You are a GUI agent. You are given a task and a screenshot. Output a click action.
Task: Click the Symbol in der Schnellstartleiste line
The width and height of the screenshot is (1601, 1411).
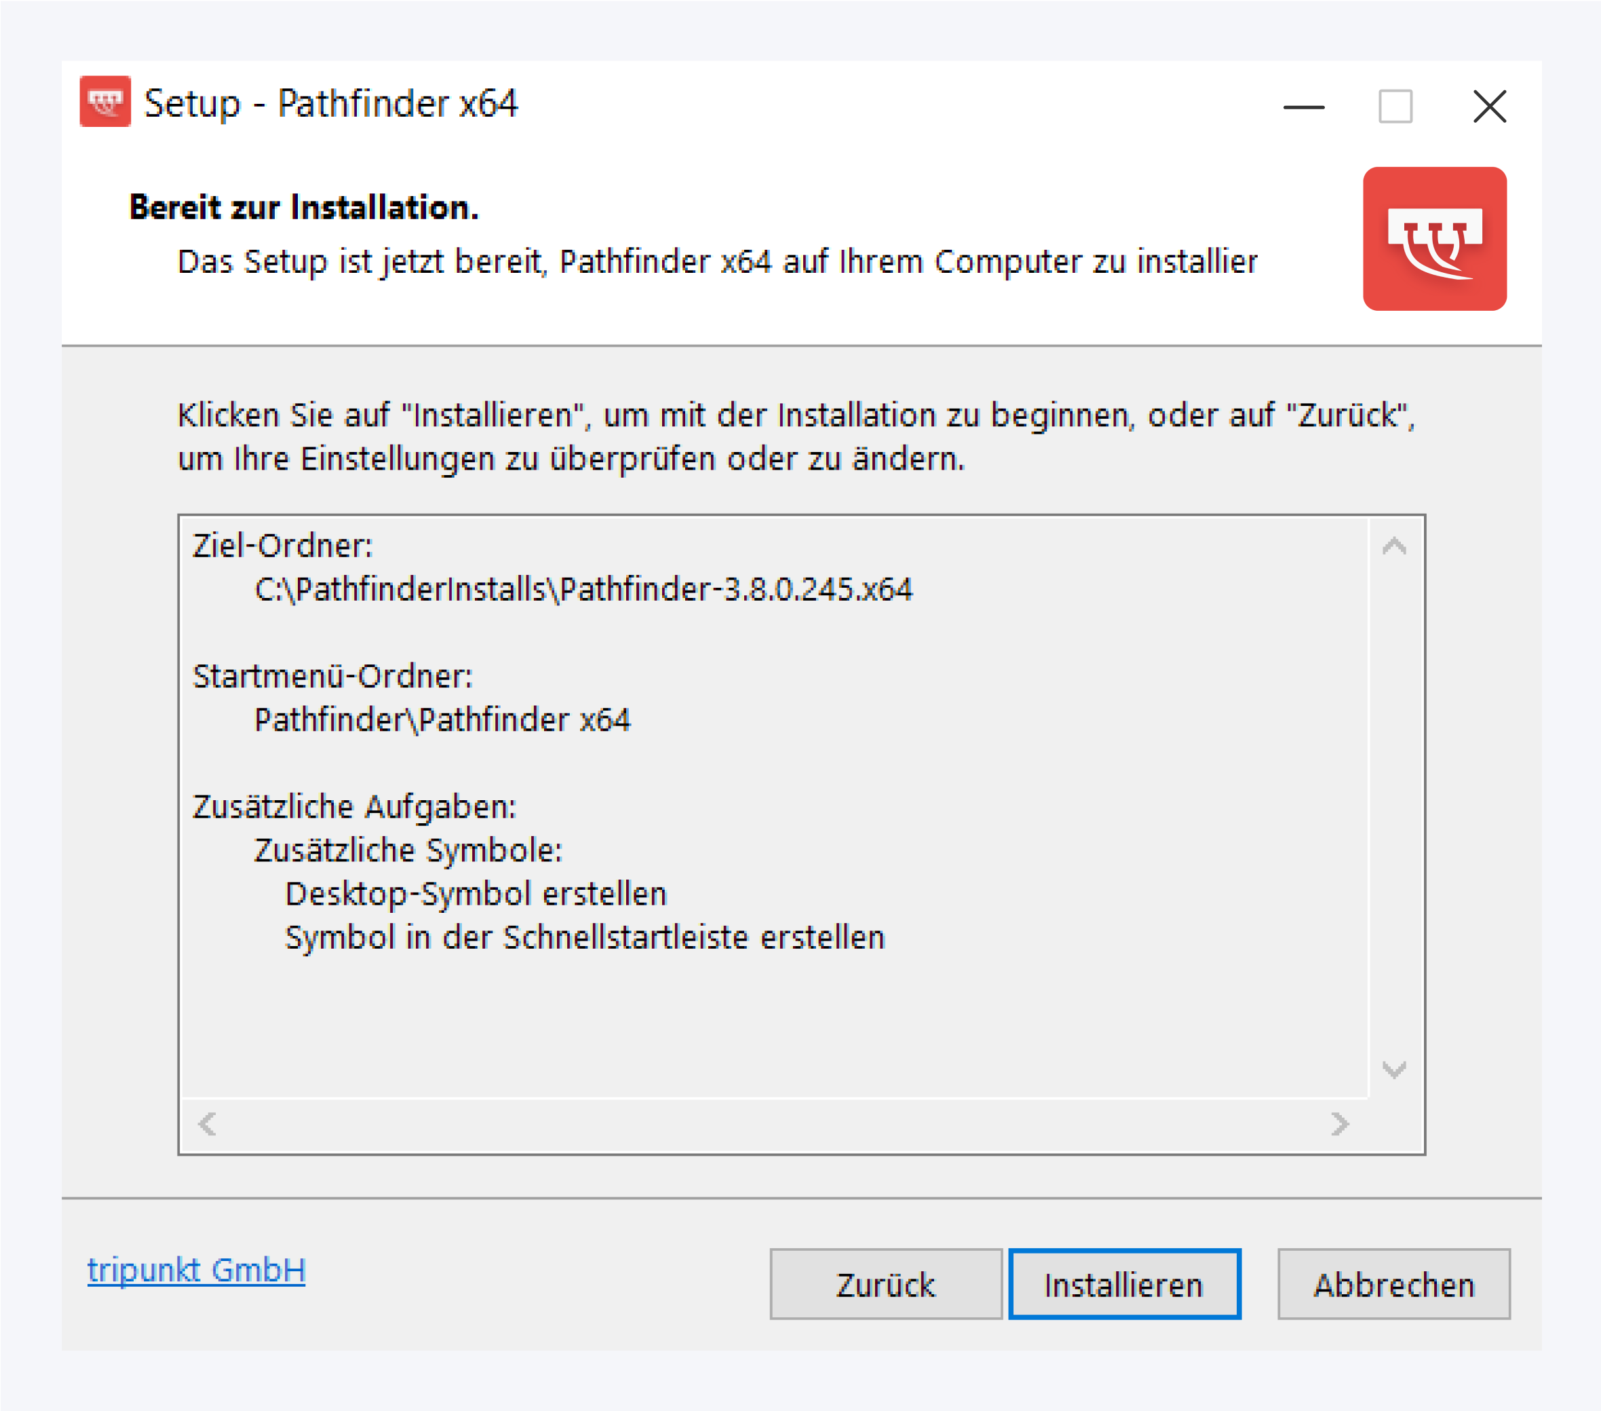click(586, 935)
